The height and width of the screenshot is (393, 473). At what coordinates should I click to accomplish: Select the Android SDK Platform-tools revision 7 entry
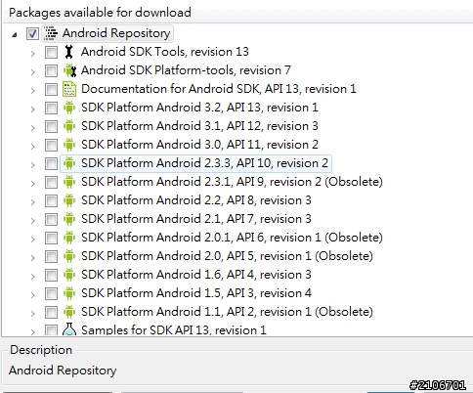pyautogui.click(x=186, y=70)
